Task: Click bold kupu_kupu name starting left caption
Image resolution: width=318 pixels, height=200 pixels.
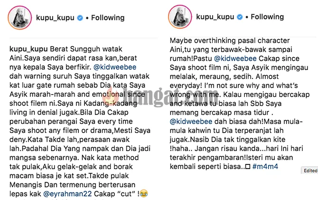Action: [x=28, y=49]
